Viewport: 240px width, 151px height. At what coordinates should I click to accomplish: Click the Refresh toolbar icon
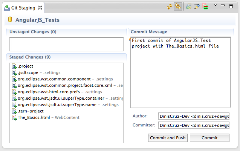click(170, 7)
